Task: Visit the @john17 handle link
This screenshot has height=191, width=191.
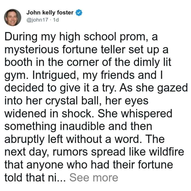Action: tap(37, 20)
